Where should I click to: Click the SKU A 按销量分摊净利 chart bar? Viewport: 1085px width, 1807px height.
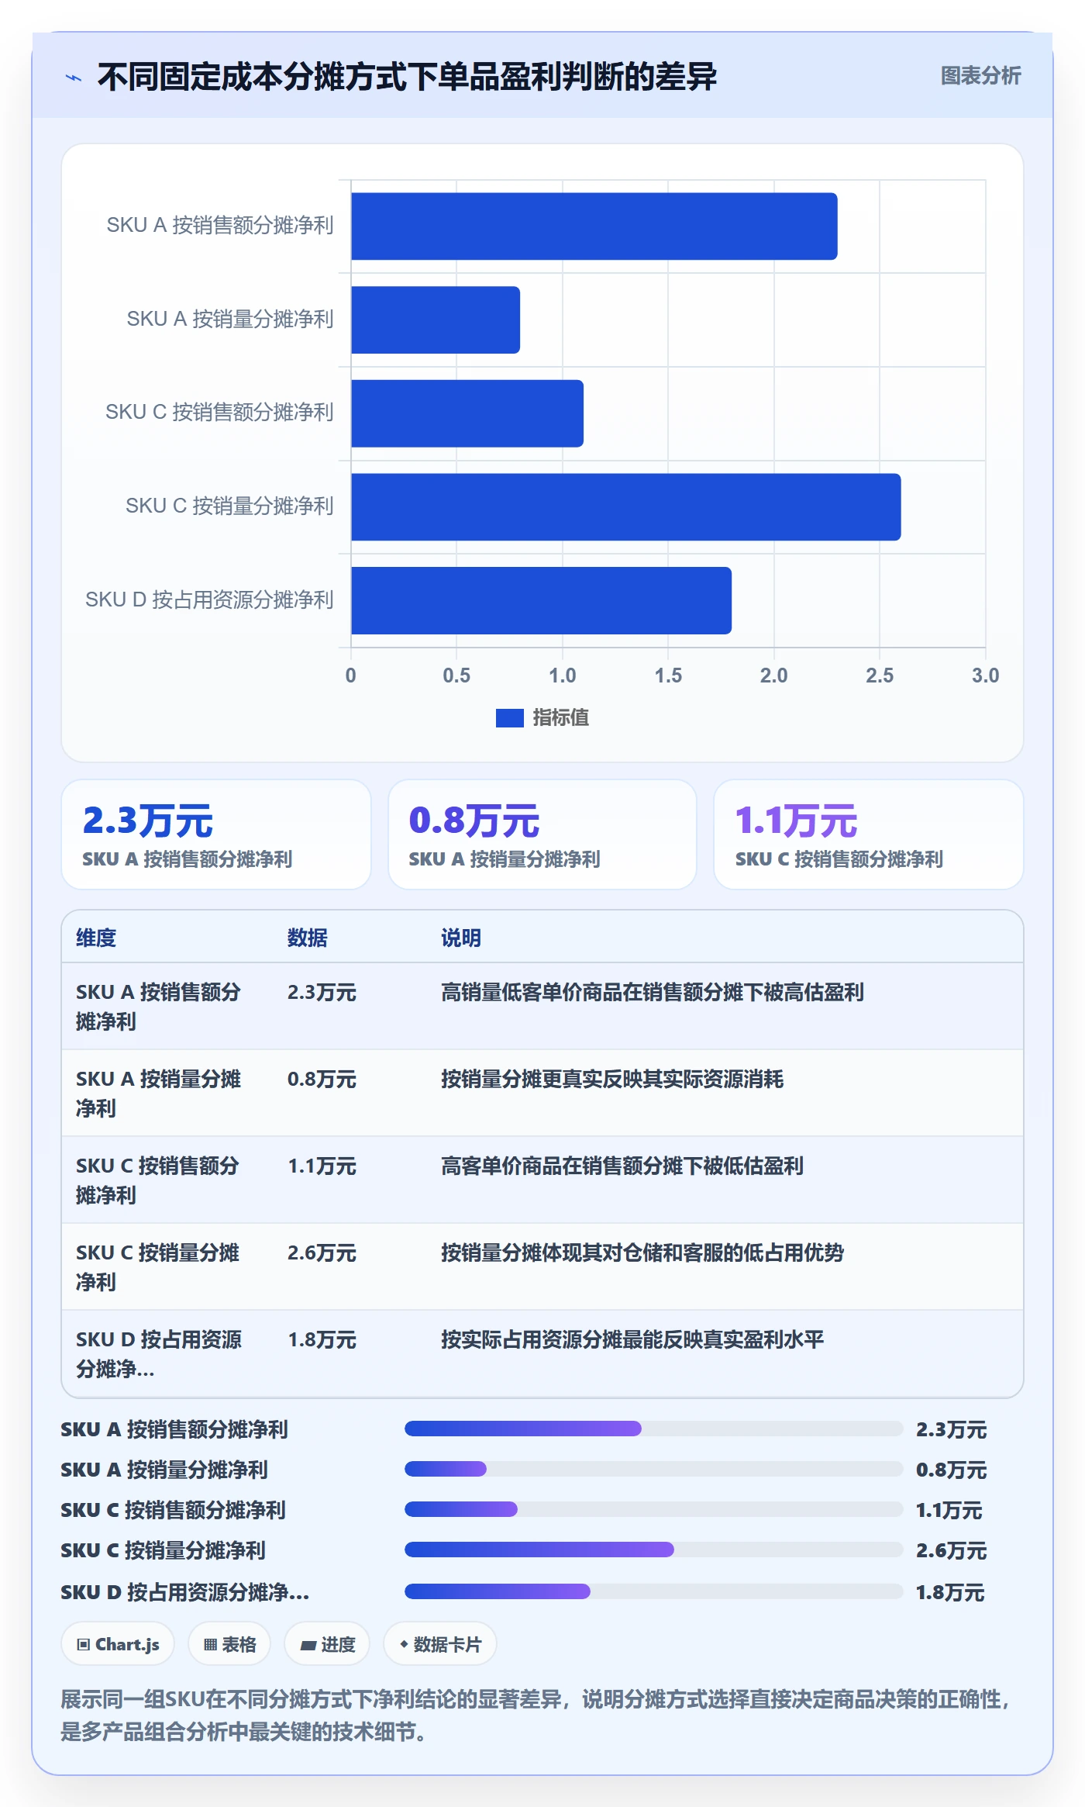(x=436, y=320)
